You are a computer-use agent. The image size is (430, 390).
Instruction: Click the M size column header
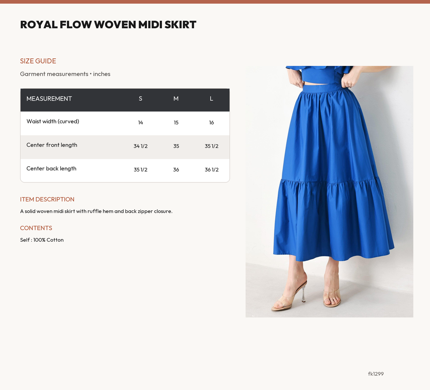(176, 99)
